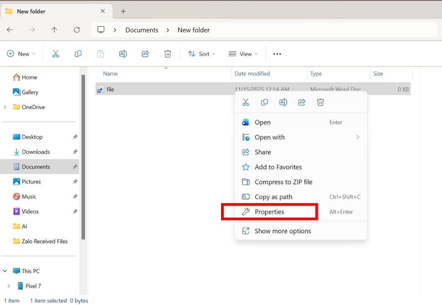442x305 pixels.
Task: Expand the Sort dropdown
Action: click(x=201, y=53)
